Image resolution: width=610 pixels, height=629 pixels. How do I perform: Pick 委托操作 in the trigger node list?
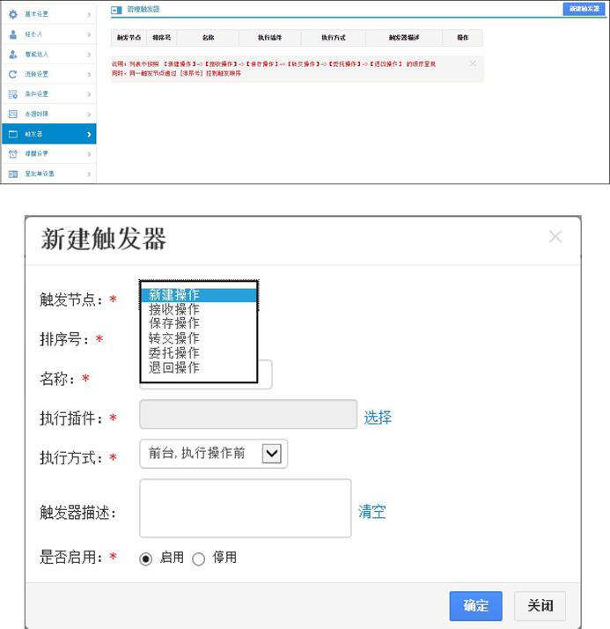coord(174,352)
